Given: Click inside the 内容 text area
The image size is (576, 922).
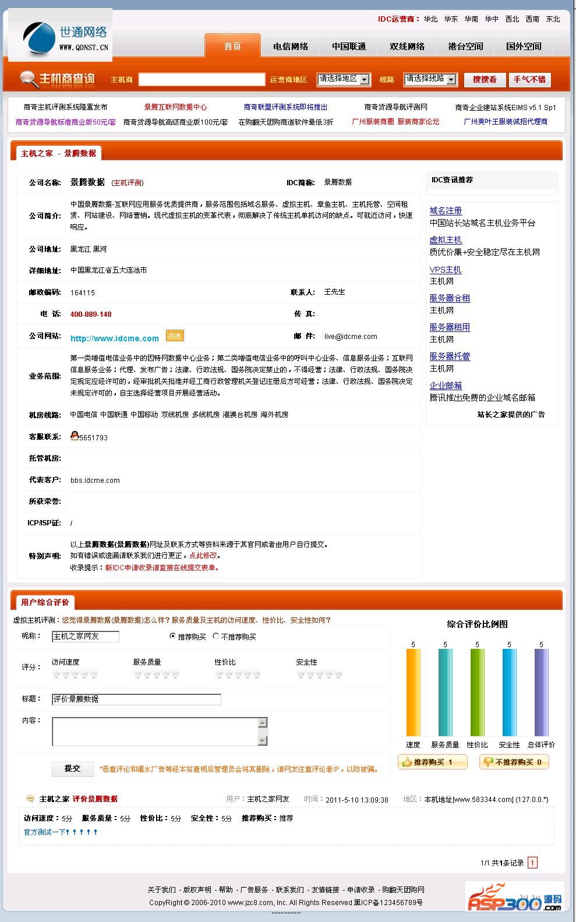Looking at the screenshot, I should tap(160, 731).
